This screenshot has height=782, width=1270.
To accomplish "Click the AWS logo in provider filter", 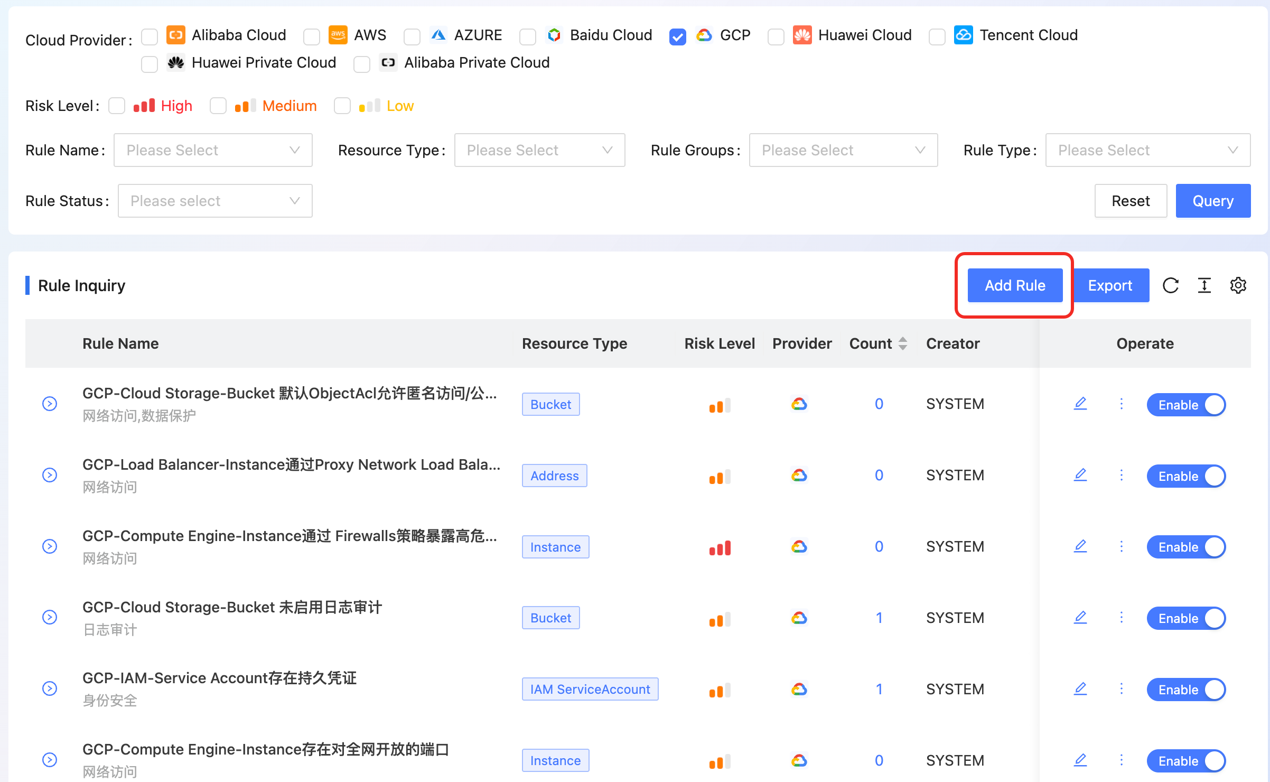I will click(x=338, y=35).
